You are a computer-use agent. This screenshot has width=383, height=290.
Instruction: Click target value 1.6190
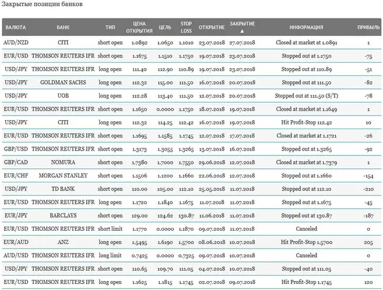[165, 242]
